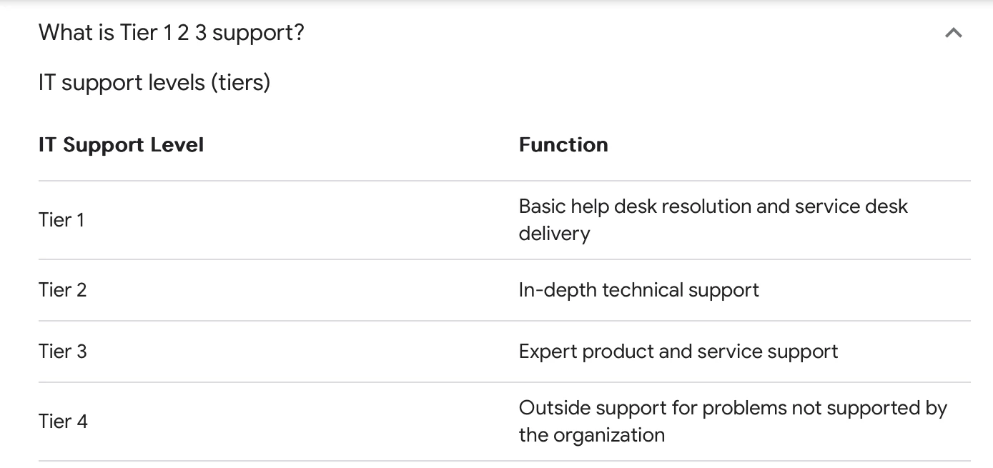This screenshot has height=468, width=993.
Task: Click "Expert product and service support" description
Action: pyautogui.click(x=678, y=352)
